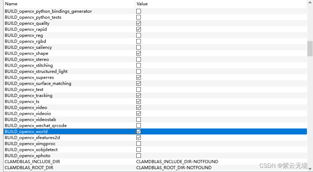Select BUILD_opencv_surface_matching row name

click(38, 84)
